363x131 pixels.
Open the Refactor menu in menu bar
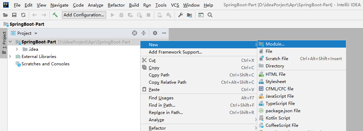coord(116,5)
